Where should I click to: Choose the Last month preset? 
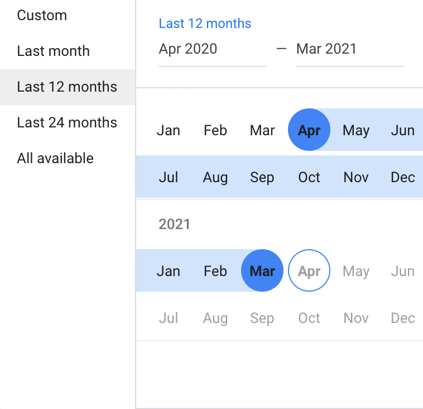point(53,51)
